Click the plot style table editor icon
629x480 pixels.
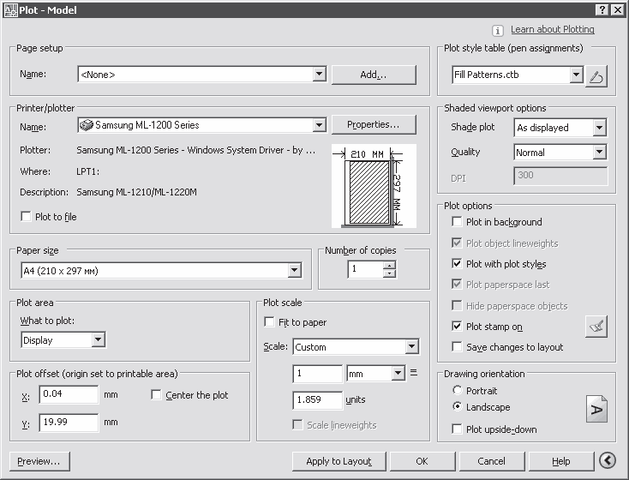pyautogui.click(x=596, y=76)
